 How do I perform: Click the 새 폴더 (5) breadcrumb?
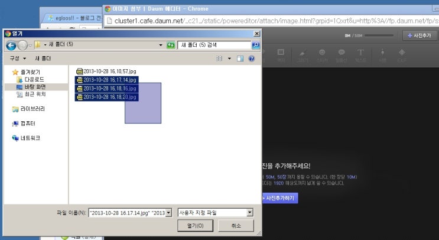(x=61, y=44)
